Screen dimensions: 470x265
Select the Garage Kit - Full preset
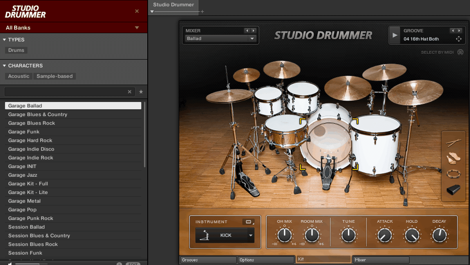[73, 184]
